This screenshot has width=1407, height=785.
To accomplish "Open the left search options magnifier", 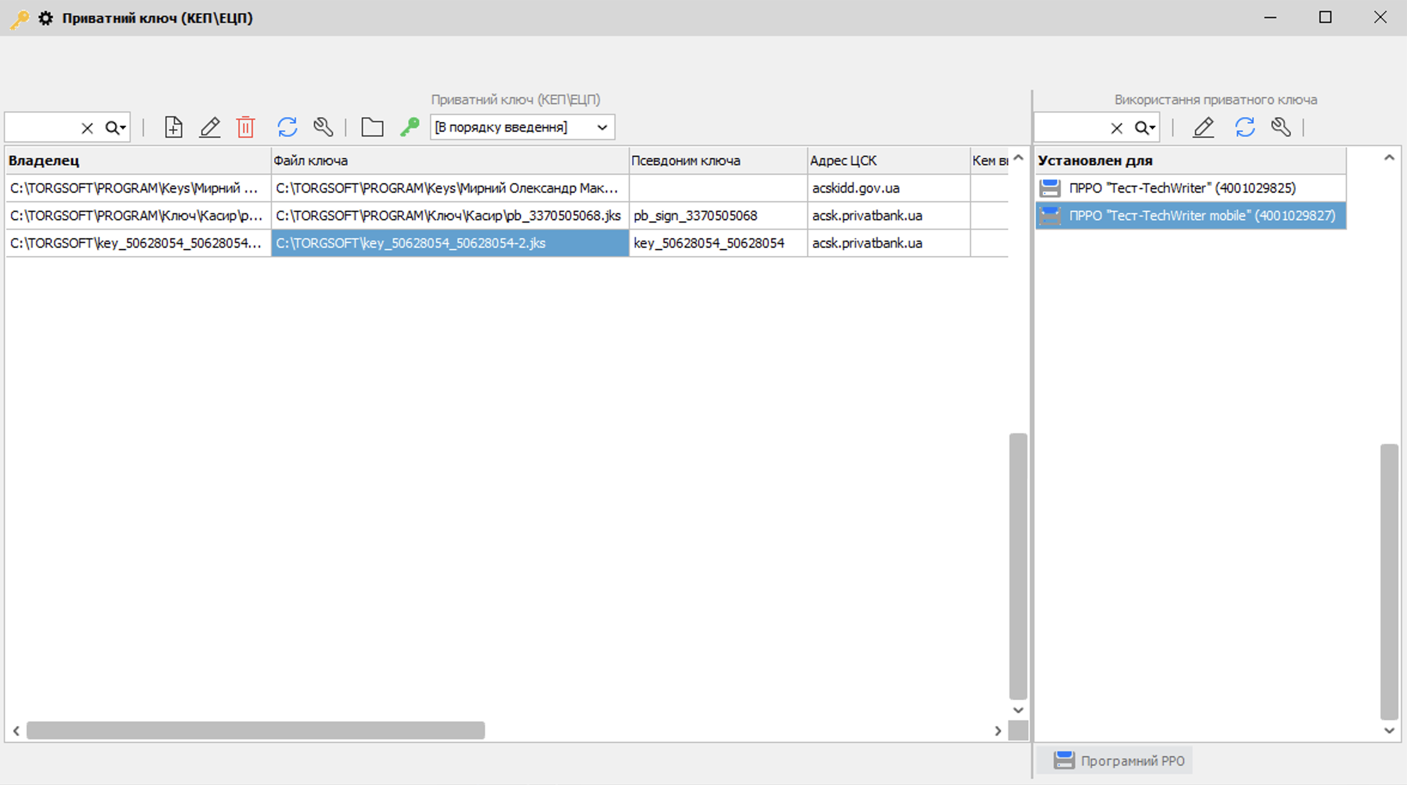I will point(116,128).
